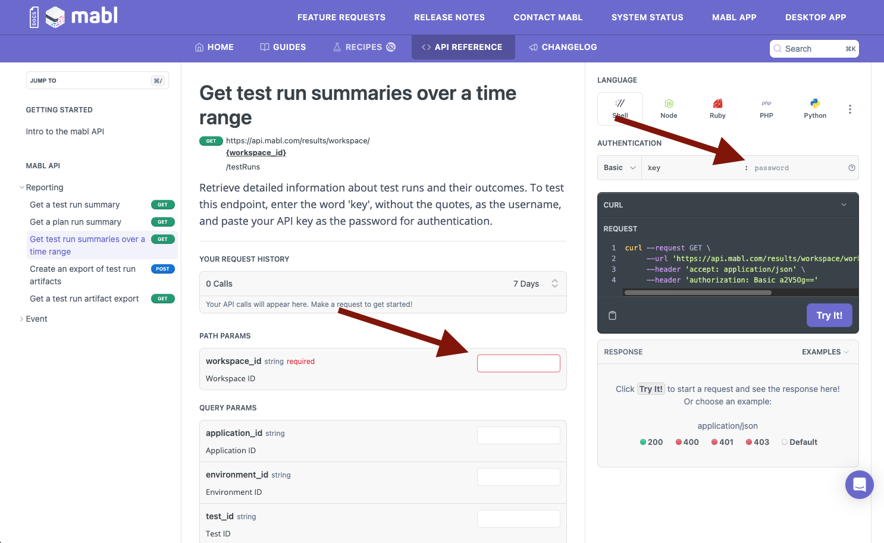Open the API REFERENCE tab
The height and width of the screenshot is (543, 884).
(463, 47)
